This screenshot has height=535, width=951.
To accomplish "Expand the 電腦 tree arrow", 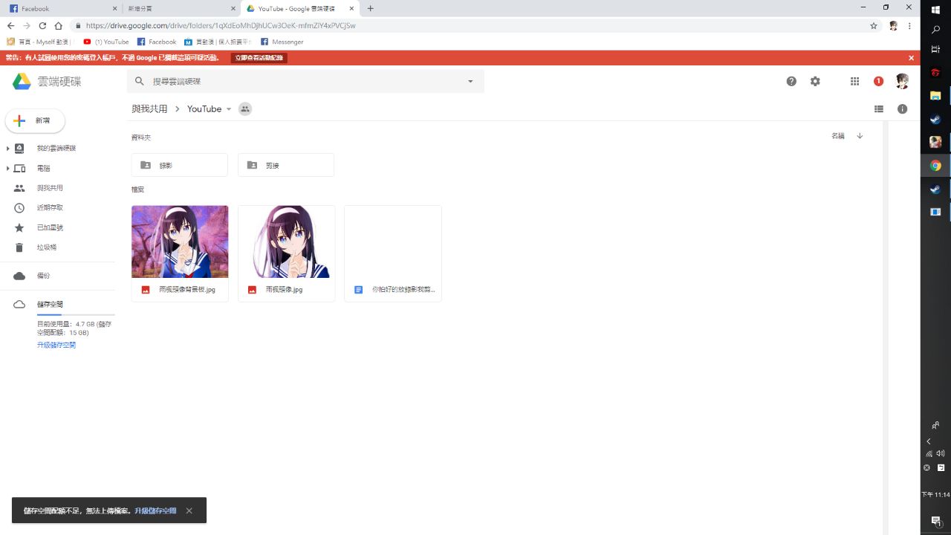I will 7,169.
